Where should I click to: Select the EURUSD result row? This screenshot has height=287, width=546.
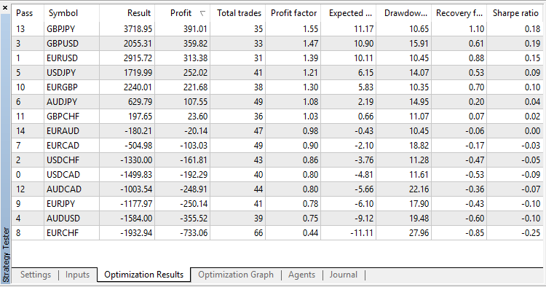277,58
